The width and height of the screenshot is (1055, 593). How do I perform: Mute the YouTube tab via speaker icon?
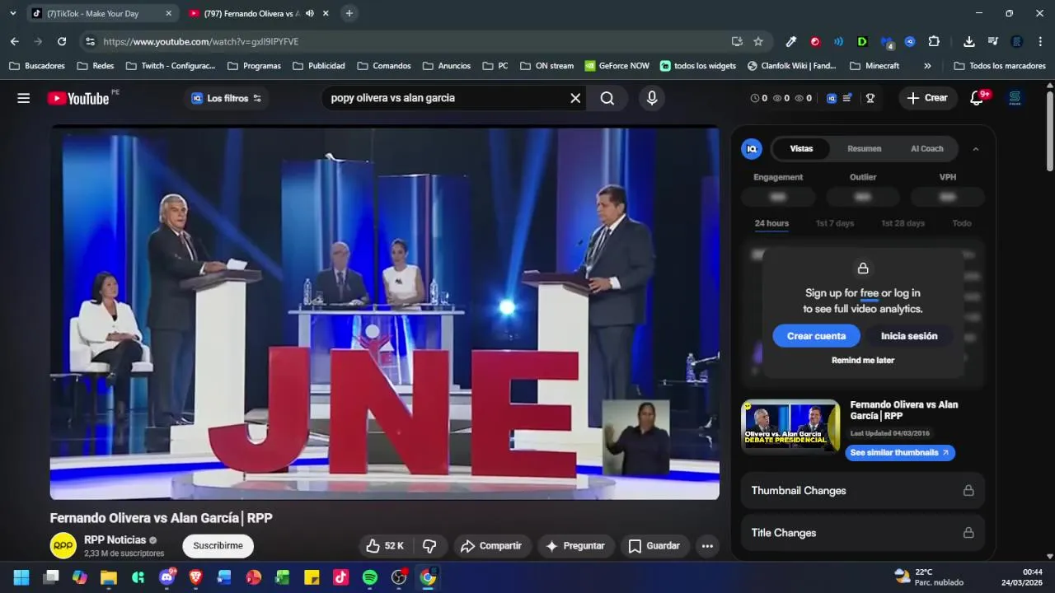click(x=310, y=13)
